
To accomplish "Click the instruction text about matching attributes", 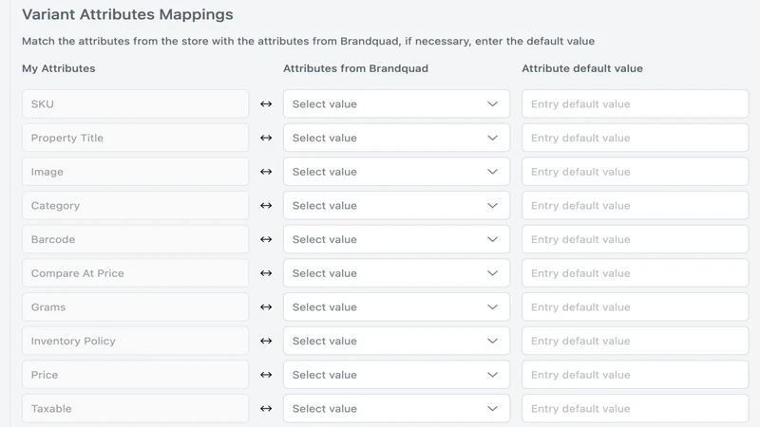I will (x=308, y=41).
